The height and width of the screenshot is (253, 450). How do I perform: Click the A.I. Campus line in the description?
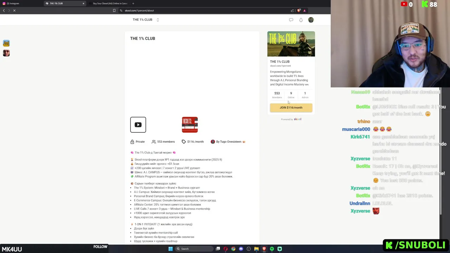tap(174, 192)
